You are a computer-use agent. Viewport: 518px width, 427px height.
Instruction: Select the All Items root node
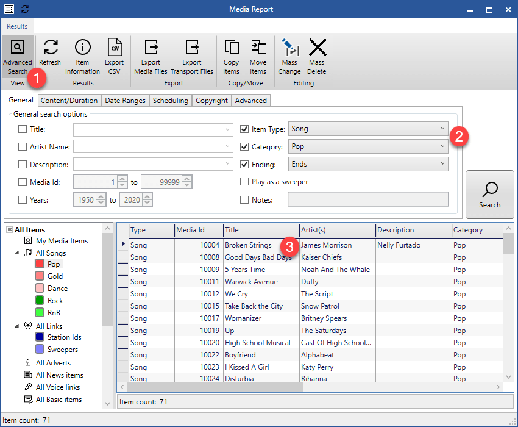pos(30,229)
